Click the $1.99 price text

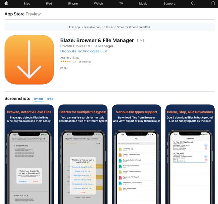click(64, 68)
